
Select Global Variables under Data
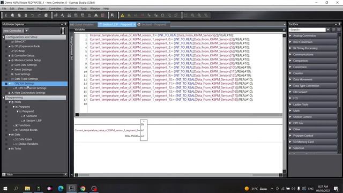point(28,144)
